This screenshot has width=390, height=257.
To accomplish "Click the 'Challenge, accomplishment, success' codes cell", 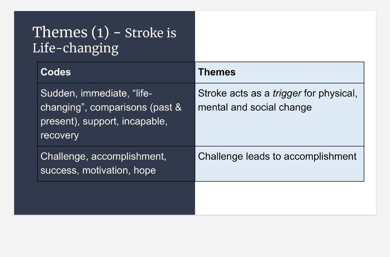I will [x=116, y=164].
